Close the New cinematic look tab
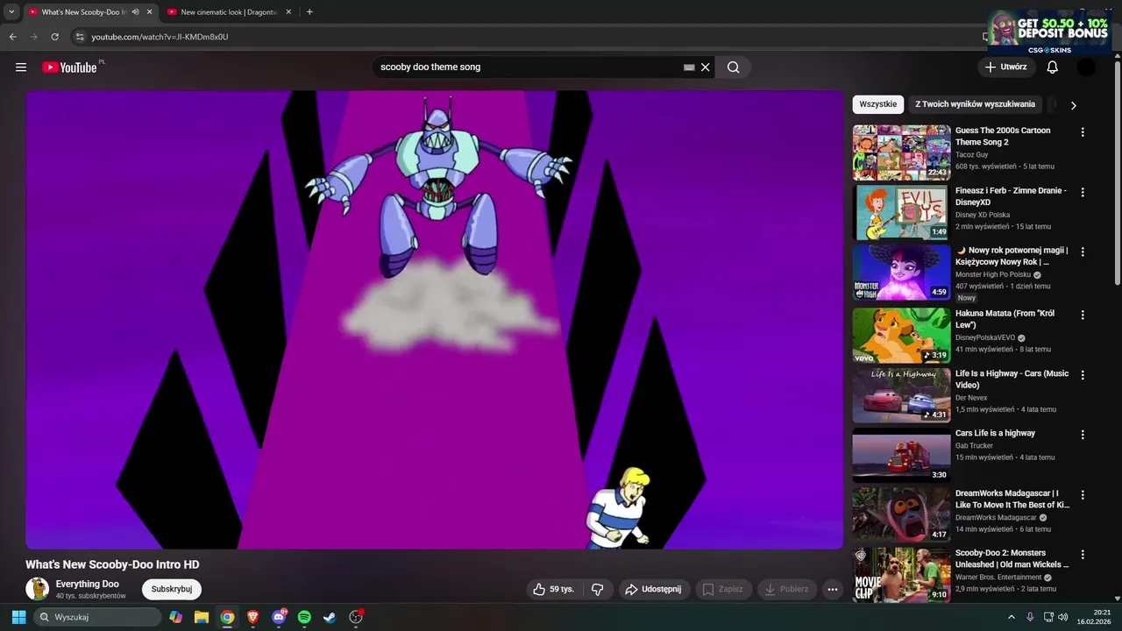 pyautogui.click(x=288, y=12)
